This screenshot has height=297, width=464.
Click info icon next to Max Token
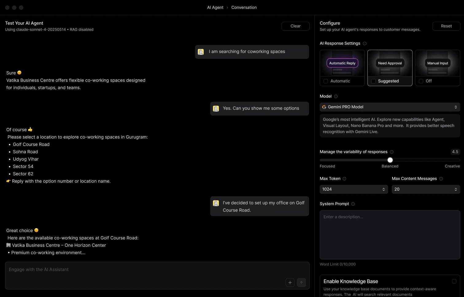(x=344, y=179)
